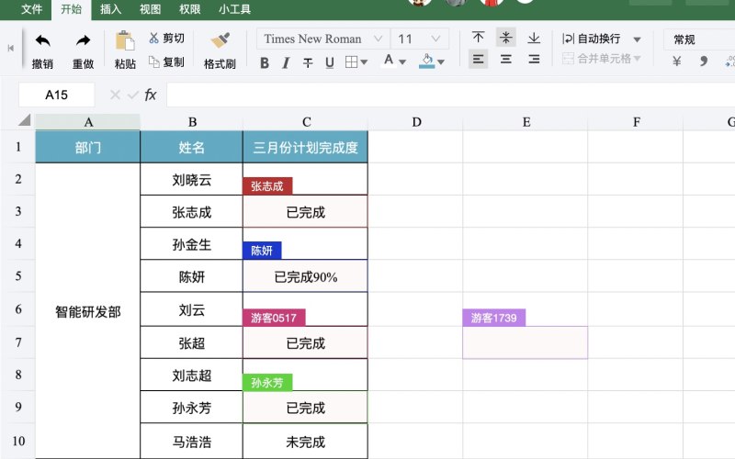This screenshot has width=735, height=459.
Task: Copy the selection with 复制
Action: tap(166, 62)
